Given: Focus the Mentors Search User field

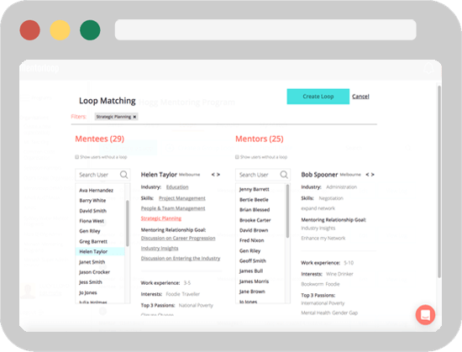Looking at the screenshot, I should tap(263, 175).
